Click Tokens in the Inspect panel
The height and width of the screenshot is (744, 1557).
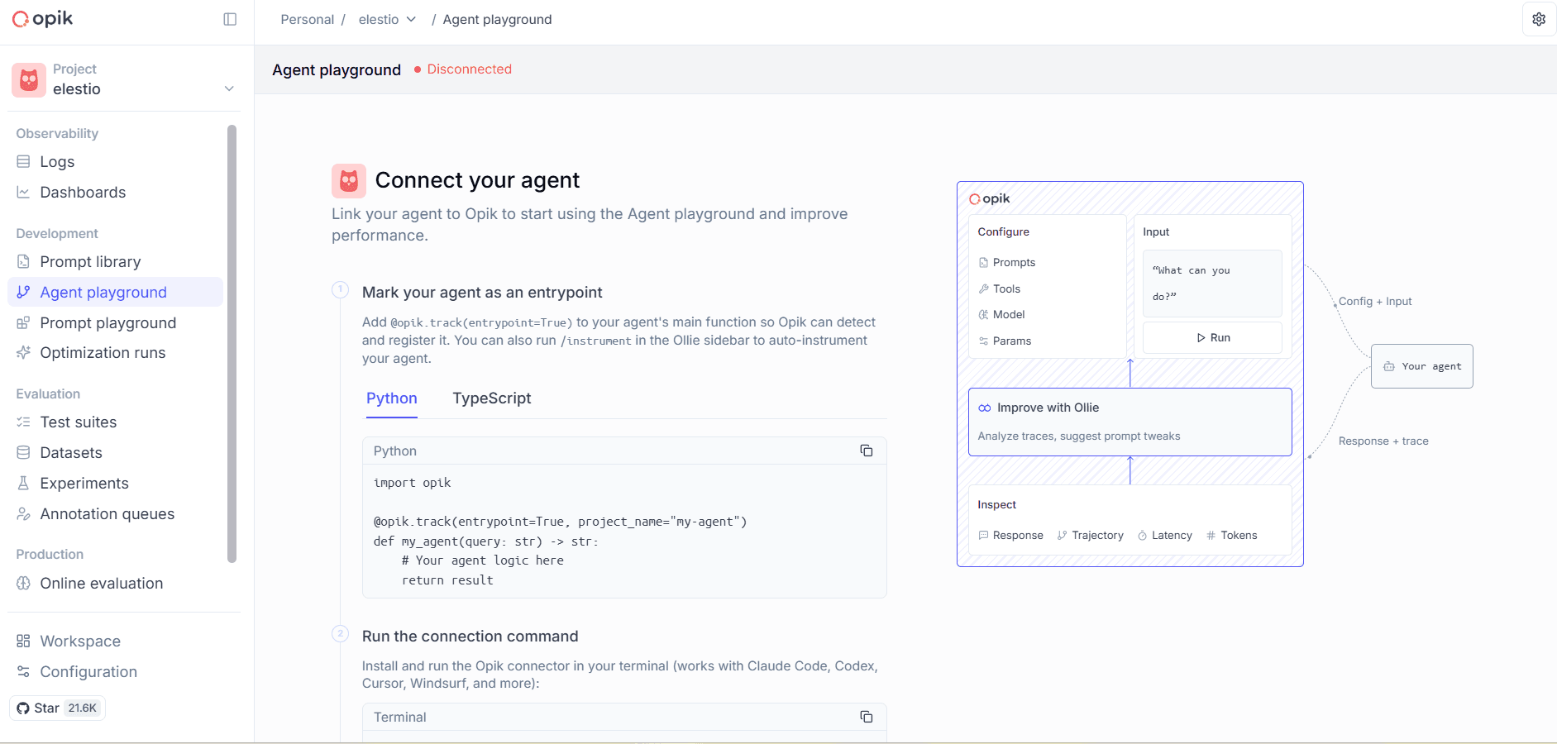point(1231,536)
